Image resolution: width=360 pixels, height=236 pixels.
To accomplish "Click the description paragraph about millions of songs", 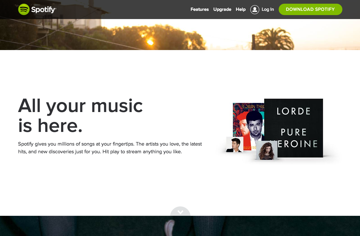I will [110, 148].
